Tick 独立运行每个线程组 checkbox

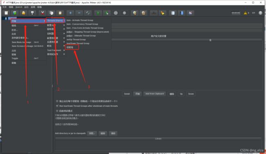point(57,101)
